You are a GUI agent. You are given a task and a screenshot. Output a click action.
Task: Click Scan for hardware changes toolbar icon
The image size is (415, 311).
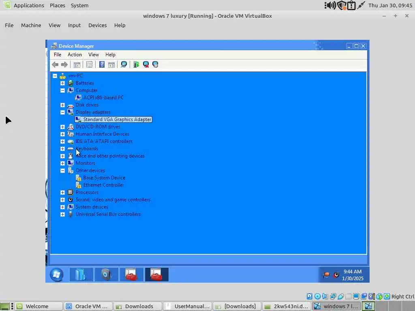(124, 64)
